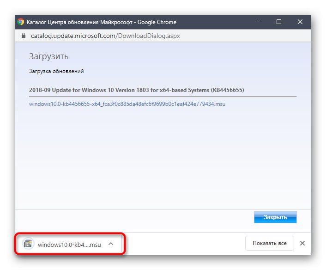Download the windows10.0-kb4456655-x64 .msu link
The image size is (326, 270).
click(127, 104)
